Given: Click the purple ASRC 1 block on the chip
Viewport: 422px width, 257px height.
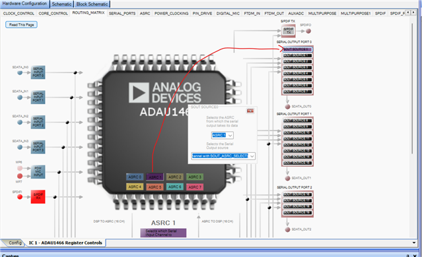Looking at the screenshot, I should [155, 177].
